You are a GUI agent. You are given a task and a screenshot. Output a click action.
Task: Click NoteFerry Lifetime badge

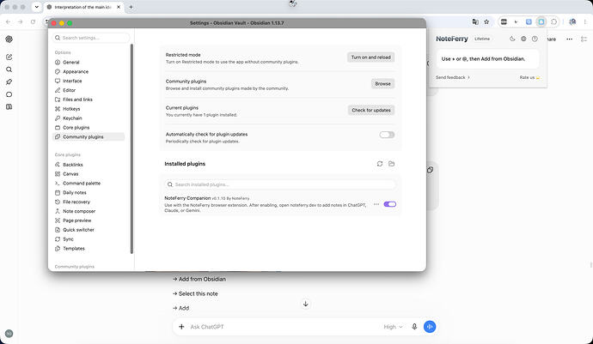(x=482, y=39)
